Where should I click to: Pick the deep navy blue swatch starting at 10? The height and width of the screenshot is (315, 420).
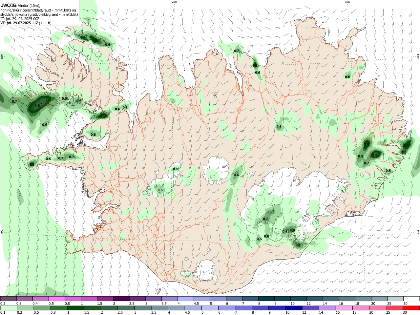coord(293,308)
